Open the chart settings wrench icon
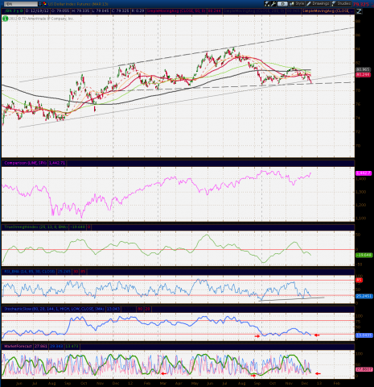 [x=273, y=4]
